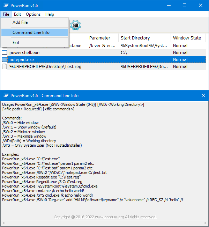Open the Edit menu

17,14
